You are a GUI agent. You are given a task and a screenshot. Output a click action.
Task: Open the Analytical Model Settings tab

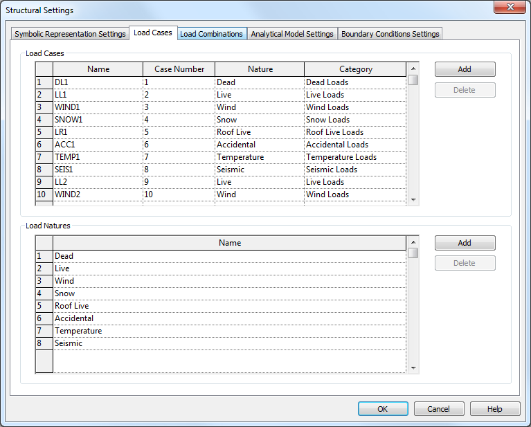click(292, 34)
